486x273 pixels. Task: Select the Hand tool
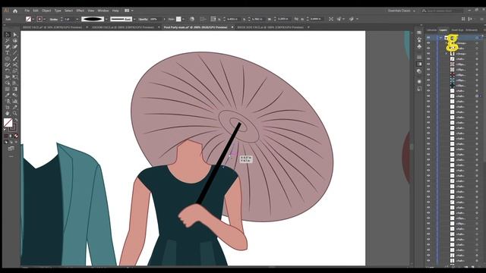tap(8, 114)
